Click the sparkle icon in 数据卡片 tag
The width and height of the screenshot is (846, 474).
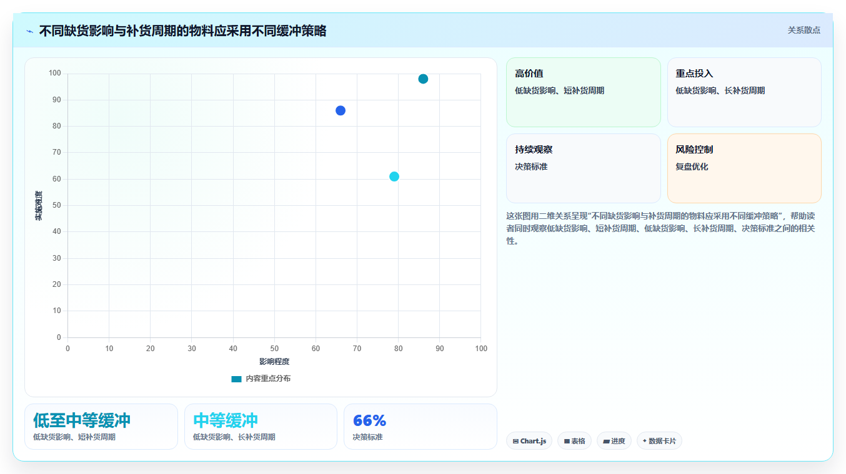pyautogui.click(x=645, y=440)
